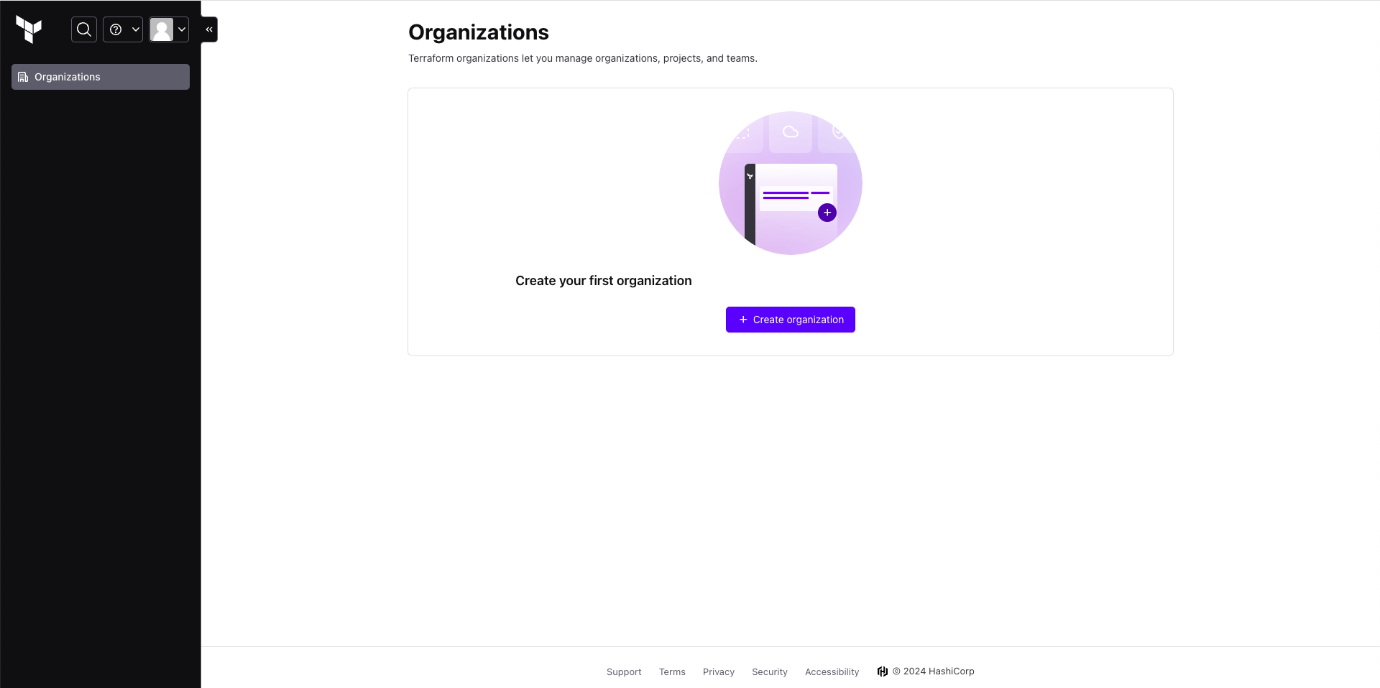This screenshot has width=1380, height=688.
Task: Click the cloud icon in the illustration
Action: (791, 131)
